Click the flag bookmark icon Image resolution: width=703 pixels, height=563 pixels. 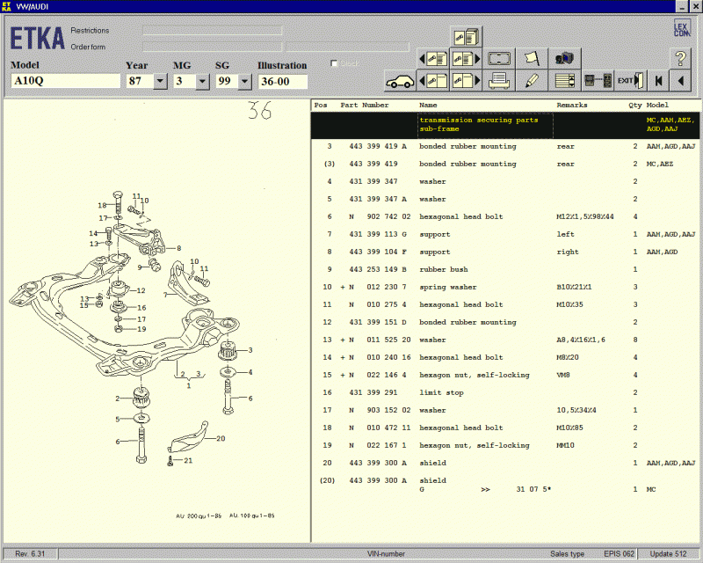pos(531,59)
